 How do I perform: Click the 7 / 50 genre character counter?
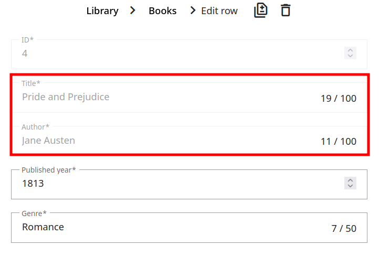tap(344, 229)
